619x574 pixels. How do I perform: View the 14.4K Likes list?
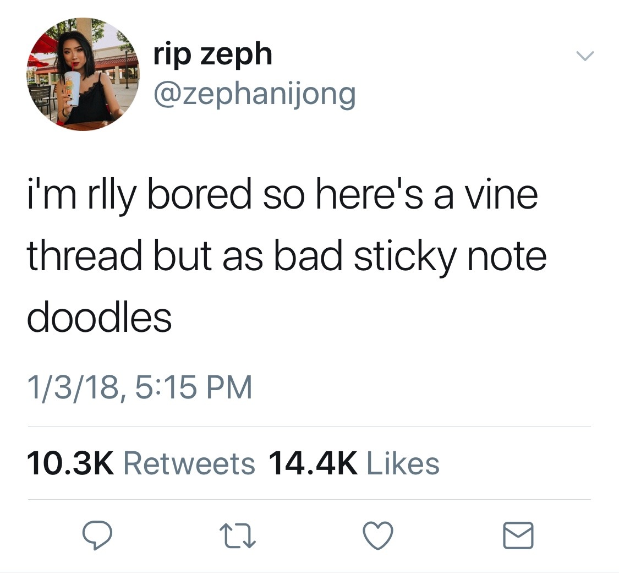(354, 463)
